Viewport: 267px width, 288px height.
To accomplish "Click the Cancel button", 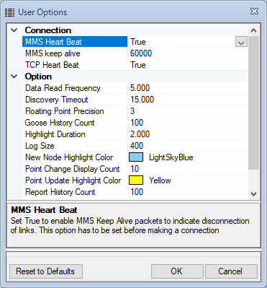I will point(231,271).
